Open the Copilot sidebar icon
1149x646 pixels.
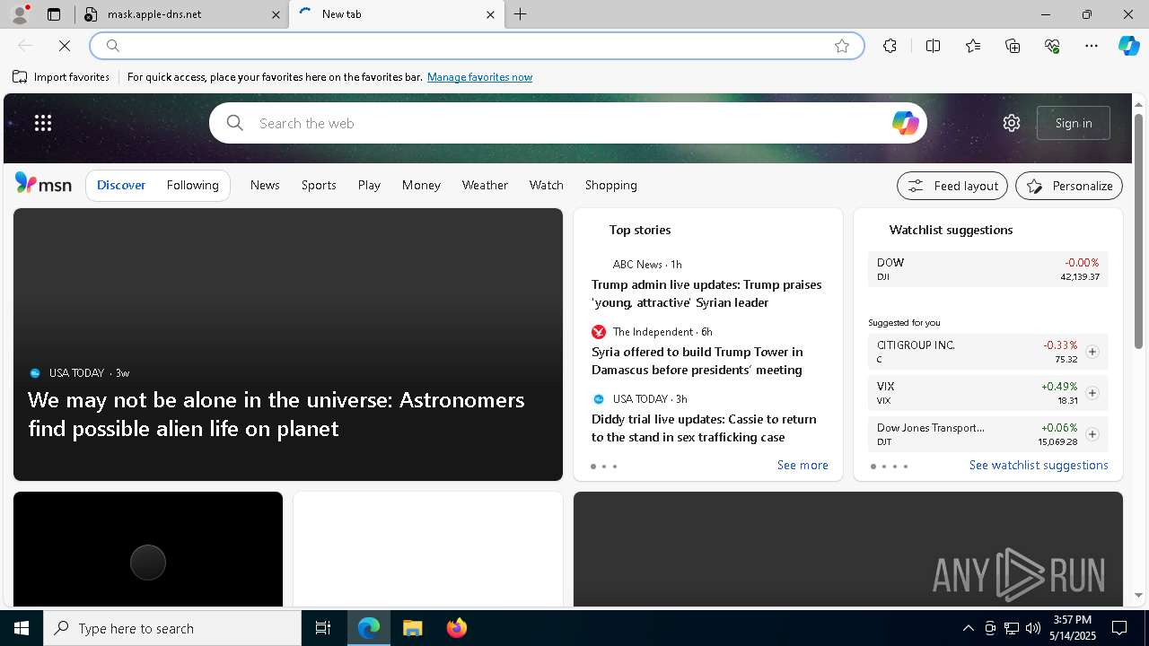tap(1128, 46)
